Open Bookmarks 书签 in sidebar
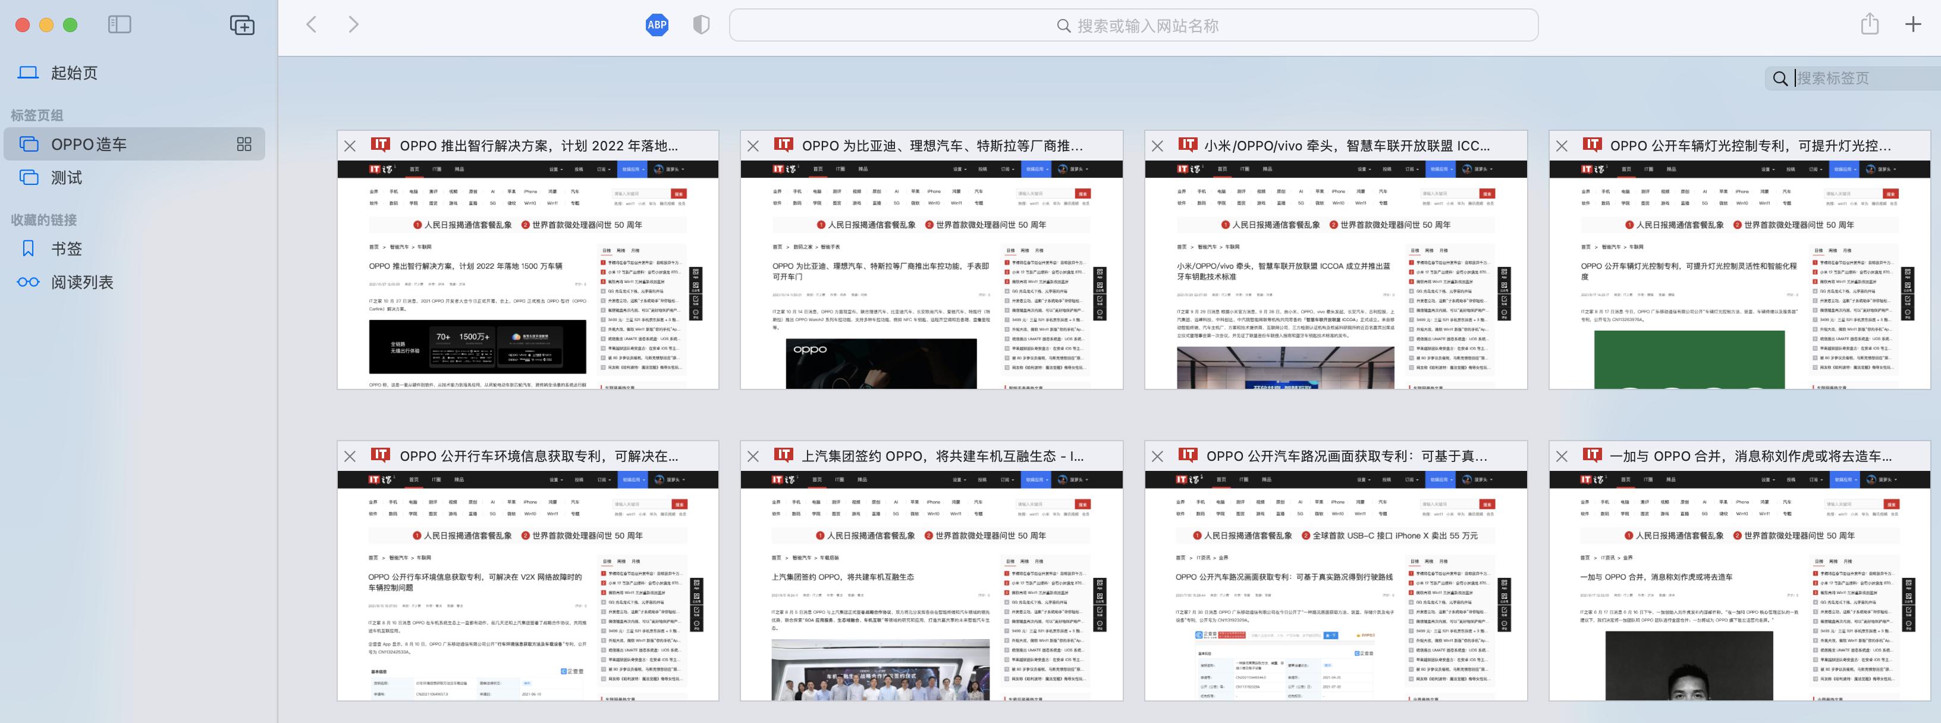This screenshot has height=723, width=1941. point(68,248)
